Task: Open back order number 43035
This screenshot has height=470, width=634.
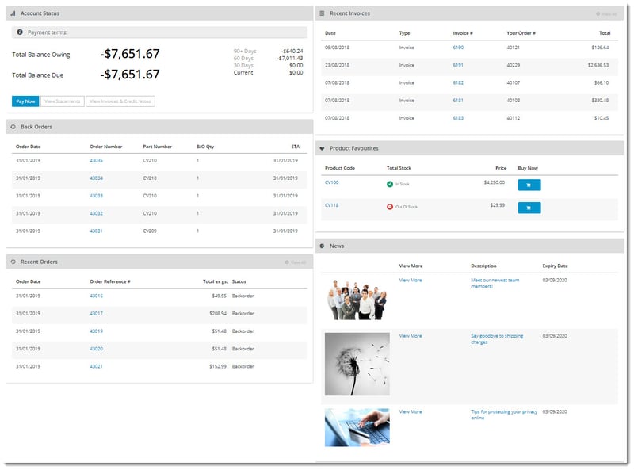Action: coord(96,161)
